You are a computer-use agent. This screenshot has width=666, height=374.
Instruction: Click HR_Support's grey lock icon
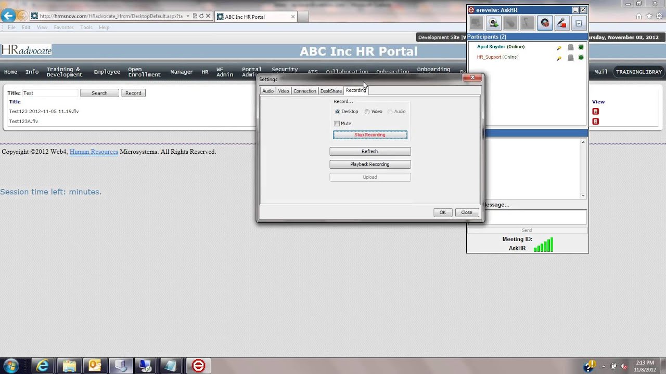571,58
